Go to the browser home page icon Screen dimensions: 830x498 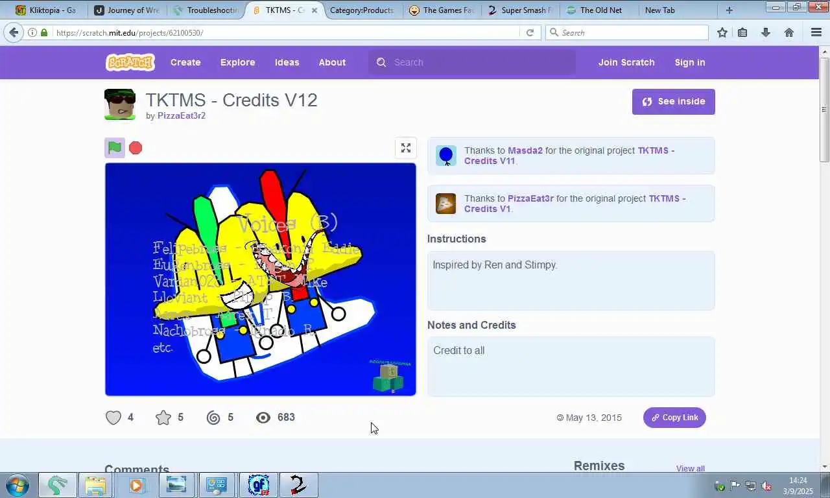pyautogui.click(x=789, y=32)
